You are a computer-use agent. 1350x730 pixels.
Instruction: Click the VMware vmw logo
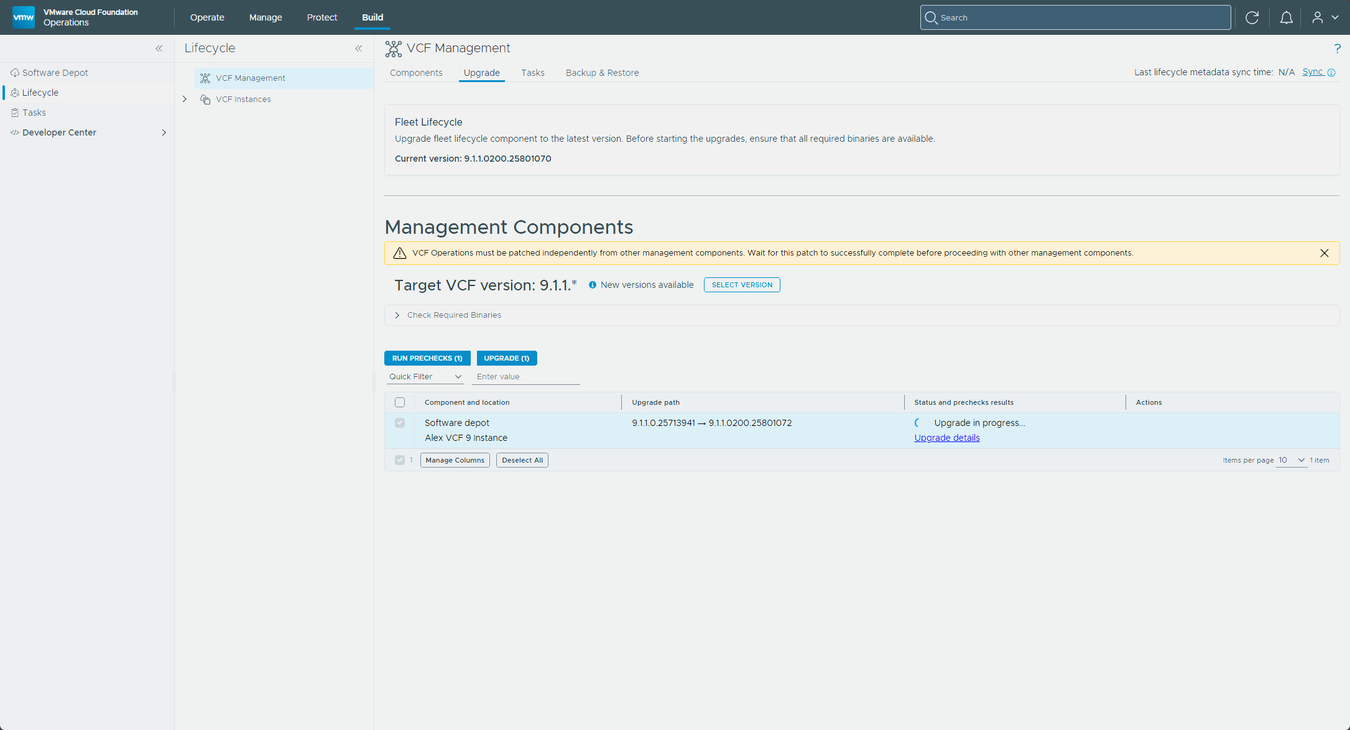click(24, 17)
